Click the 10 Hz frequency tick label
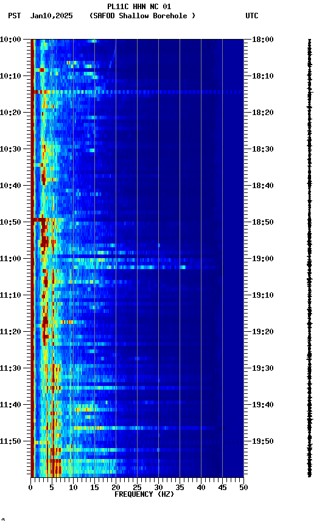The width and height of the screenshot is (336, 526). tap(73, 488)
